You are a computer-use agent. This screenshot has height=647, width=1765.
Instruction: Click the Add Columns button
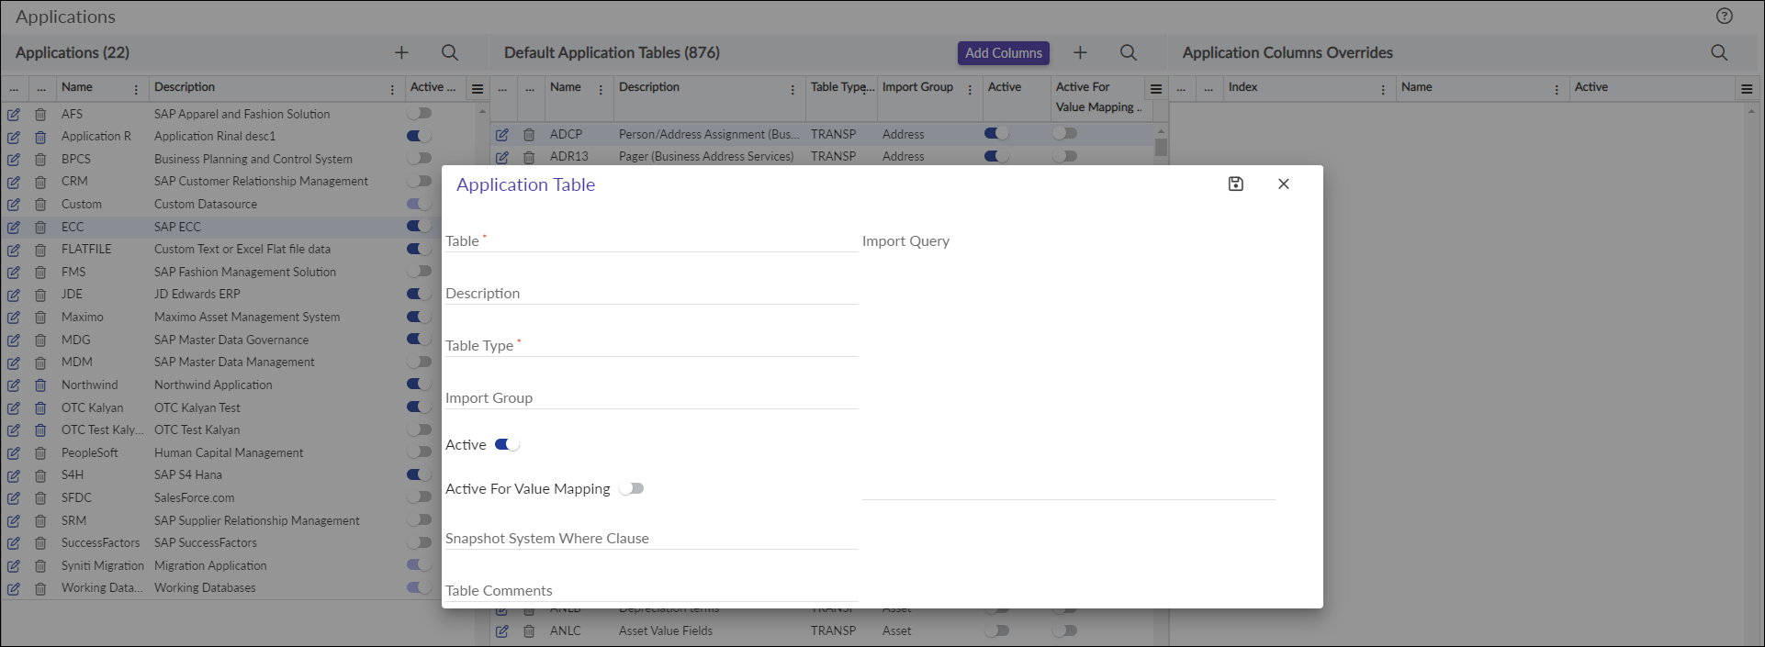click(1003, 53)
